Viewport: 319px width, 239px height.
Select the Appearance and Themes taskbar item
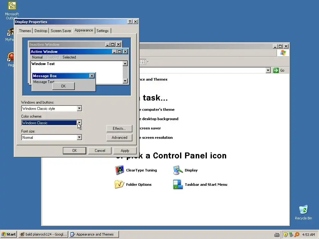pyautogui.click(x=94, y=234)
